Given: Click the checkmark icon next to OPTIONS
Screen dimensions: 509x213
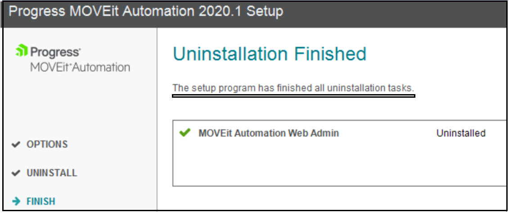Looking at the screenshot, I should pos(16,145).
